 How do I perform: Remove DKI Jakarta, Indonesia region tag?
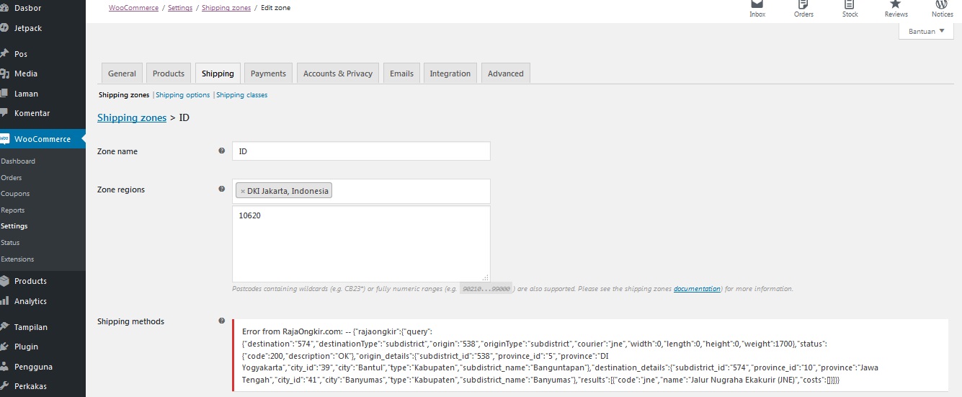pyautogui.click(x=243, y=192)
